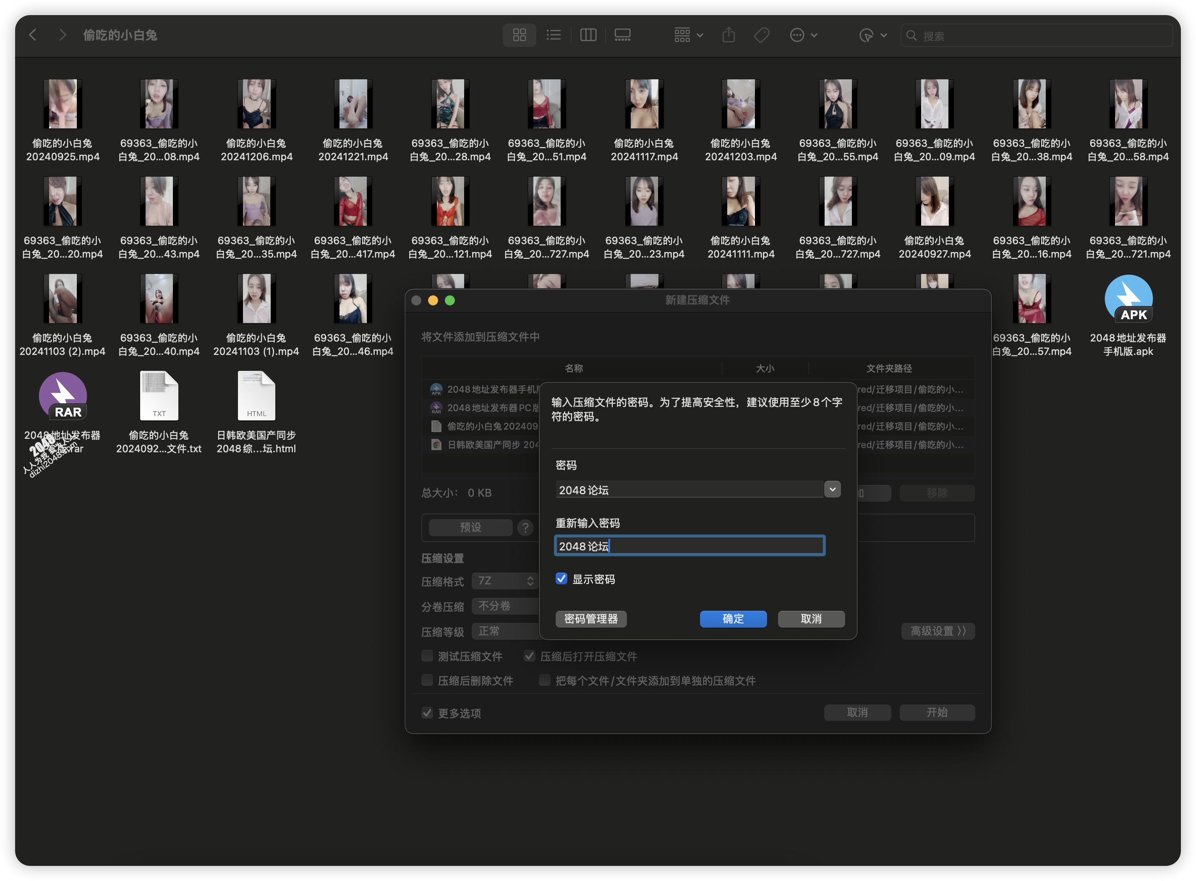Switch Finder to icon grid view

point(519,35)
